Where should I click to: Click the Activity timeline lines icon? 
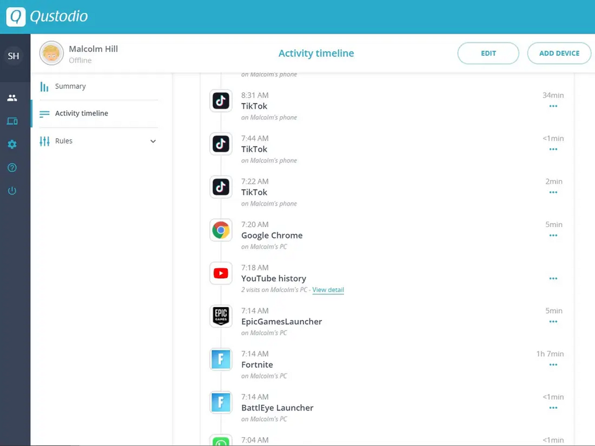point(44,114)
